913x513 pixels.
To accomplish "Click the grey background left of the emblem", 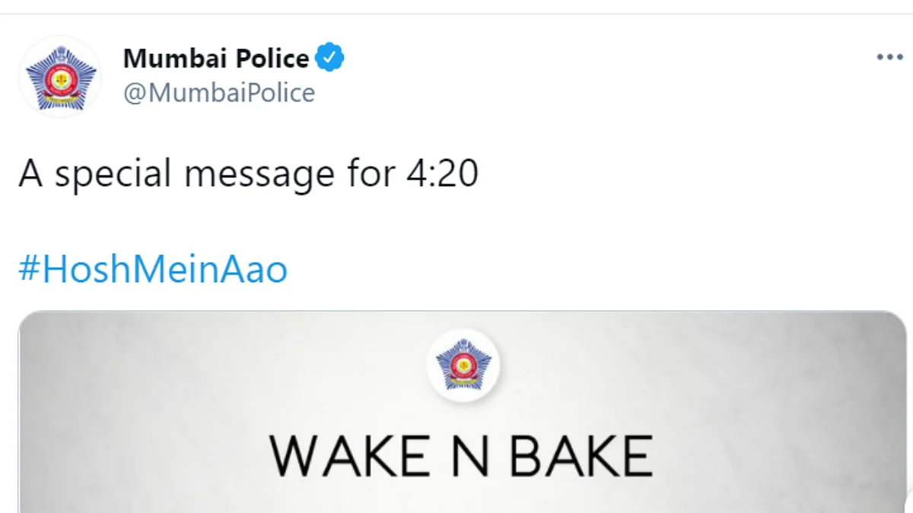I will (x=228, y=365).
